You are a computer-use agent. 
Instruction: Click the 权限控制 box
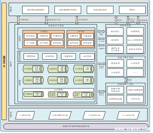pyautogui.click(x=135, y=31)
